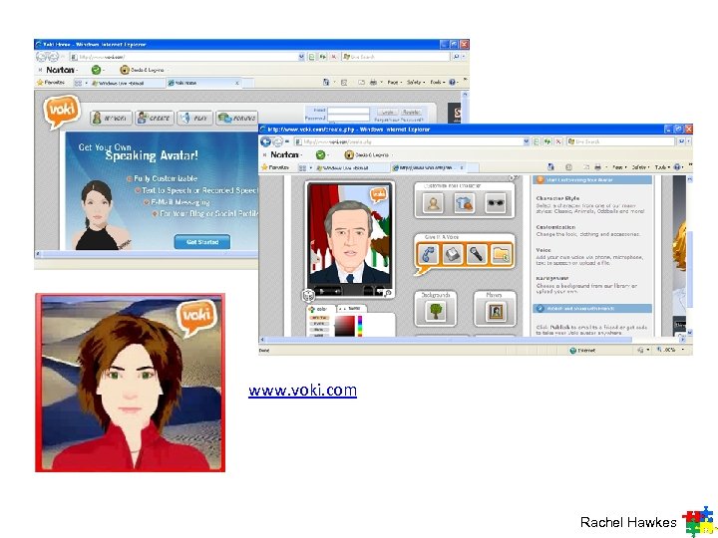Open the Tools menu in the create.php window
This screenshot has height=538, width=718.
[x=661, y=167]
